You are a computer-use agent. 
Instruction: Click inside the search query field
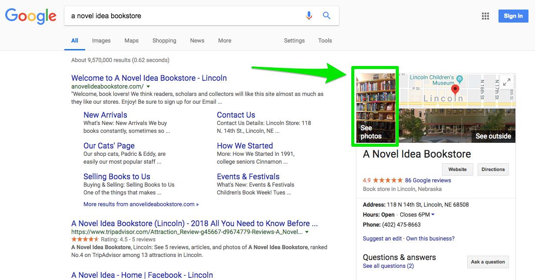[x=185, y=16]
